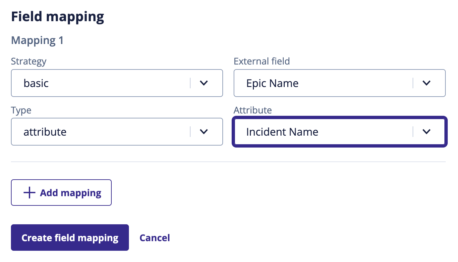Click the chevron icon on the External field dropdown

coord(427,83)
